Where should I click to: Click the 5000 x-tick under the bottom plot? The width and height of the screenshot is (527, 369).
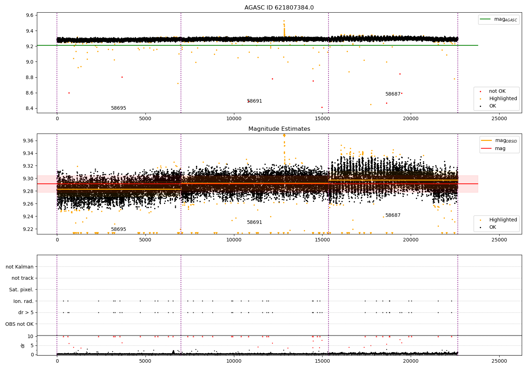(145, 361)
